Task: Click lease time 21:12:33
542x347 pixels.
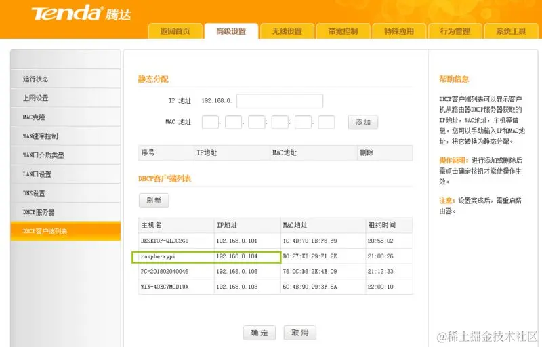Action: coord(380,271)
